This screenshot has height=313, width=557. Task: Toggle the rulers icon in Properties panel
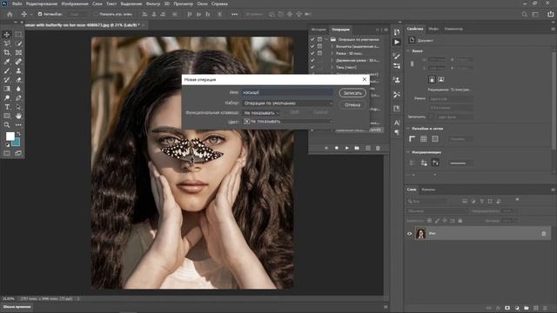(x=412, y=139)
